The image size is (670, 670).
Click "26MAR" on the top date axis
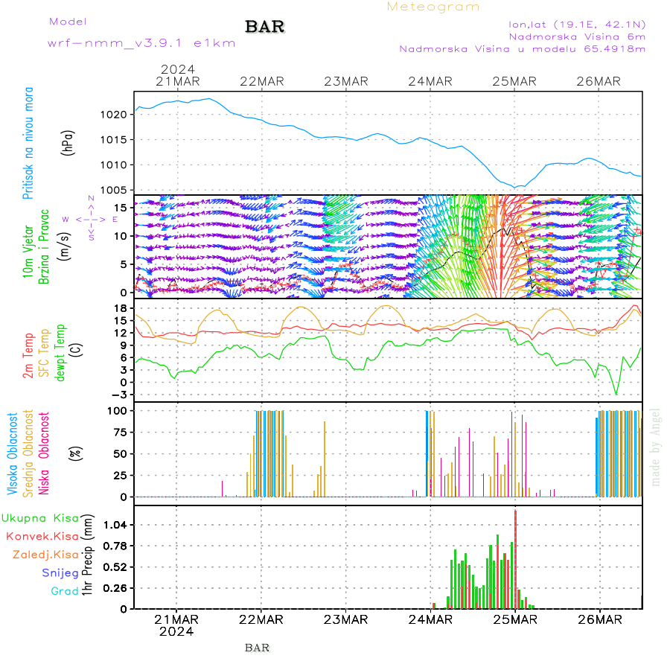pos(599,81)
